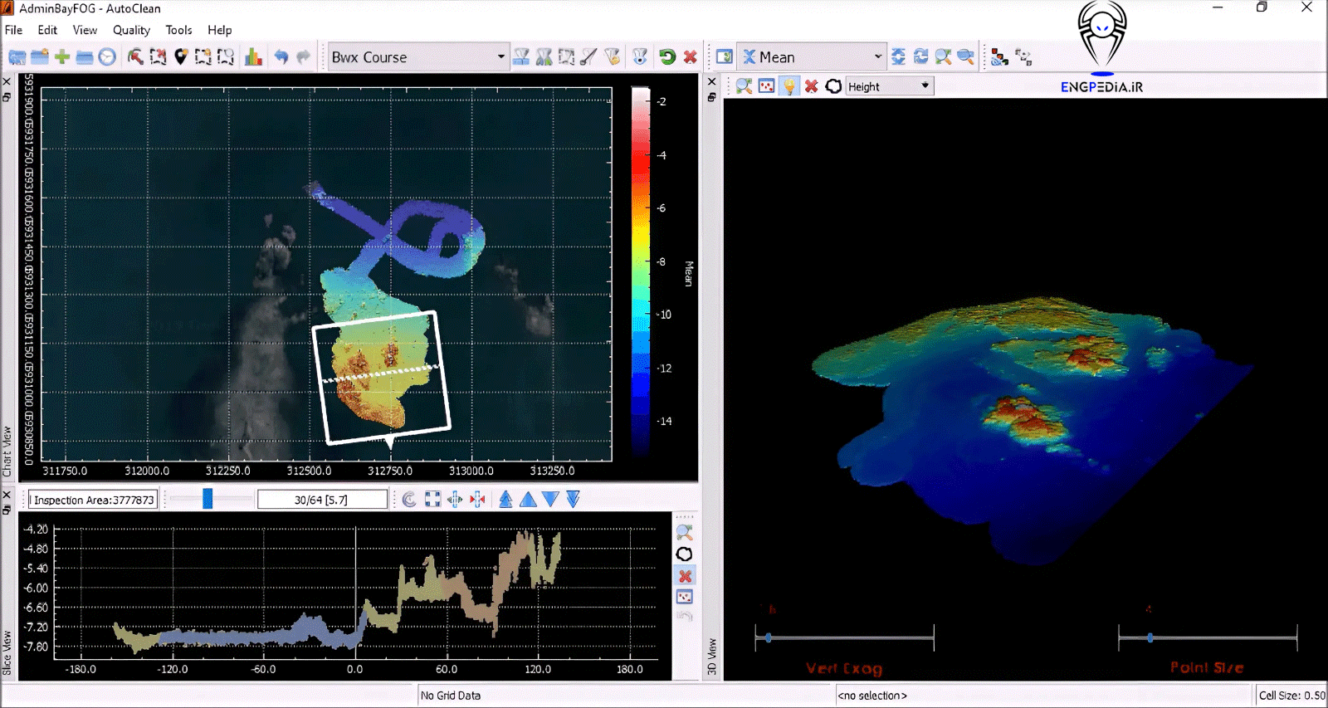
Task: Click the blue undo arrow
Action: click(281, 57)
